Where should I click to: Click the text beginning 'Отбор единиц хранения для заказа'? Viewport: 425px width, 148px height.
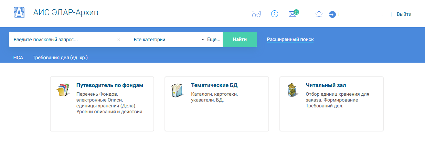(338, 100)
